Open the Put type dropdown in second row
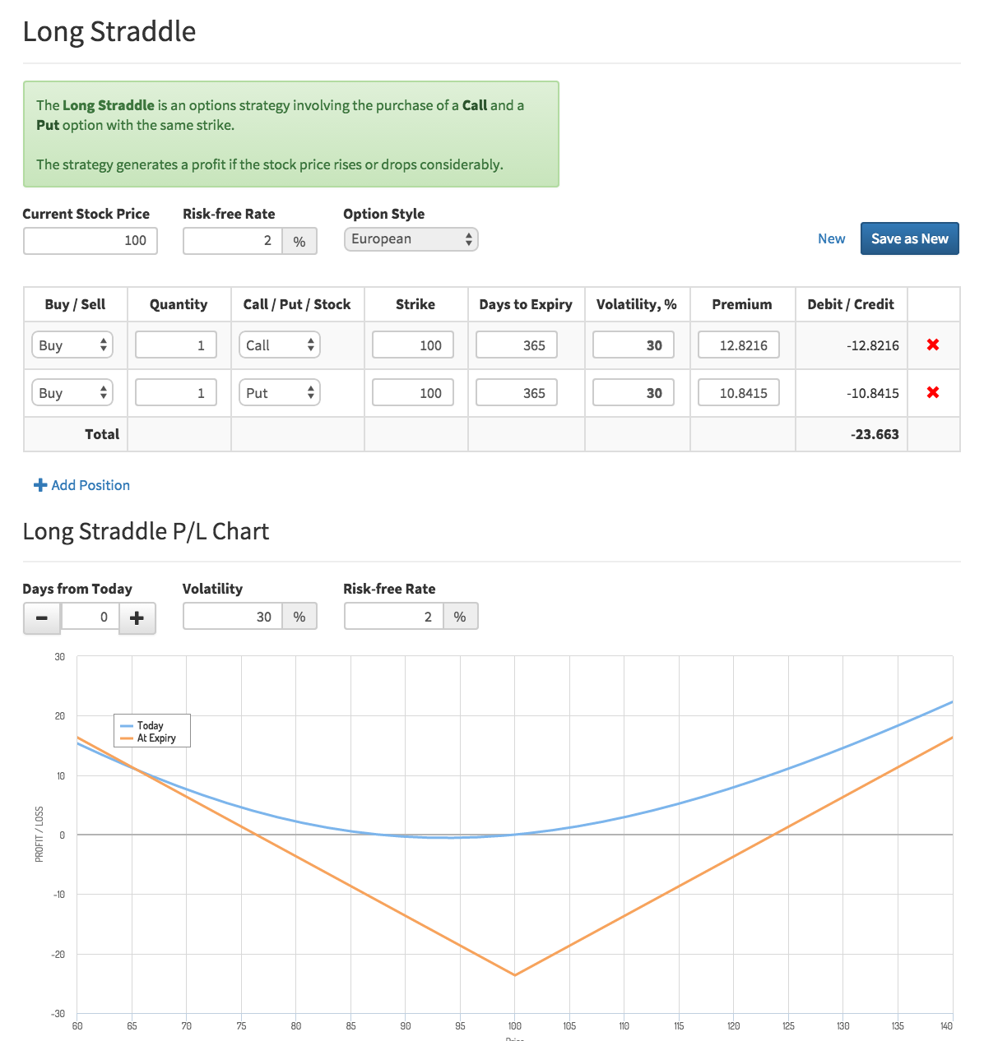The image size is (984, 1041). pyautogui.click(x=279, y=393)
